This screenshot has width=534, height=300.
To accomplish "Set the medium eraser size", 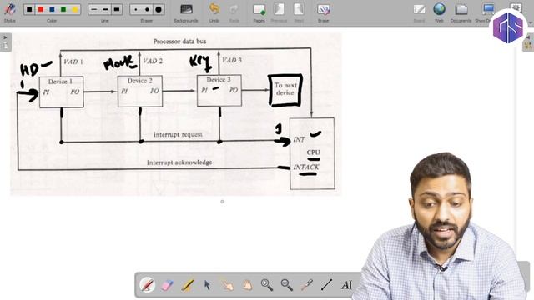I will [x=147, y=9].
